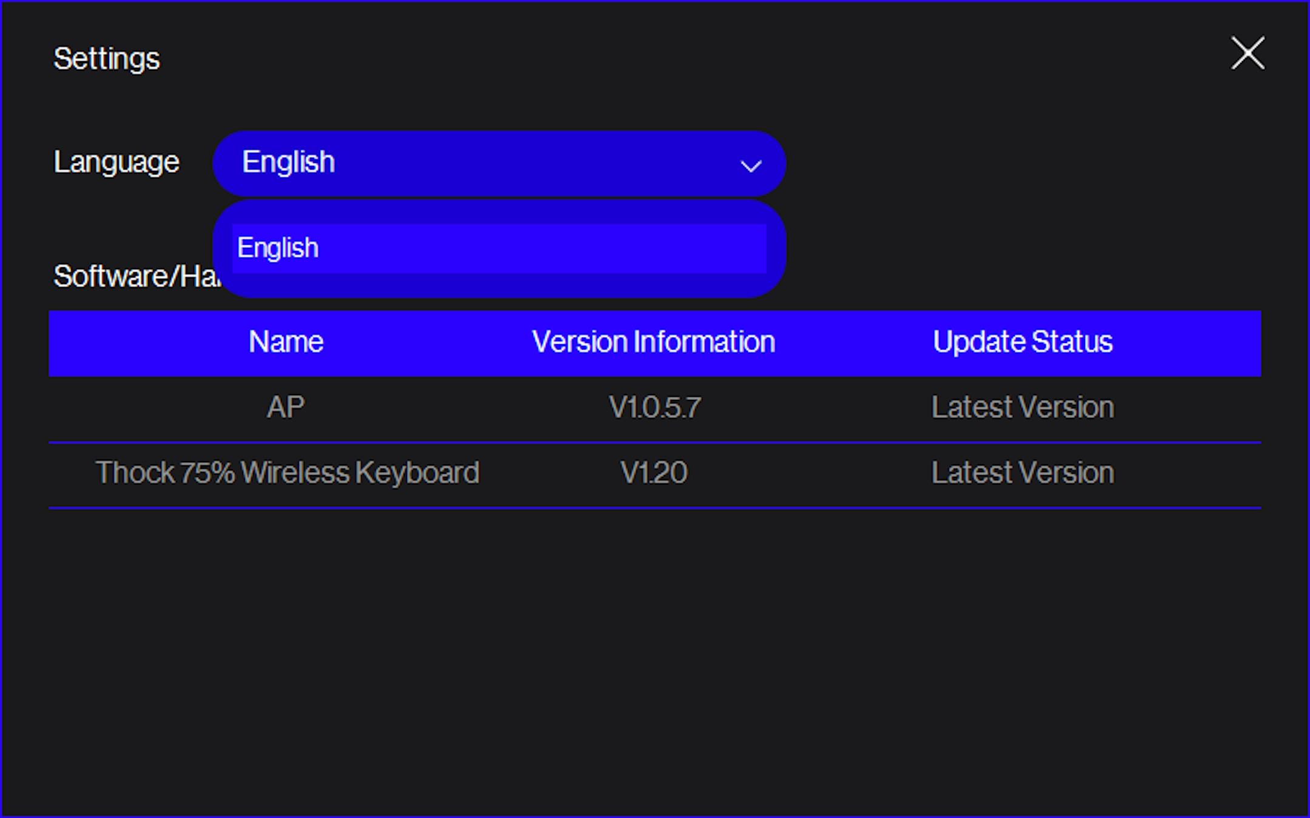Screen dimensions: 1310x818
Task: Click the Language dropdown chevron arrow
Action: [x=751, y=165]
